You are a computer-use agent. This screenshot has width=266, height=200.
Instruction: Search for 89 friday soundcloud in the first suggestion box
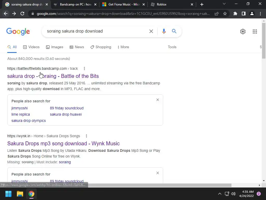click(67, 108)
